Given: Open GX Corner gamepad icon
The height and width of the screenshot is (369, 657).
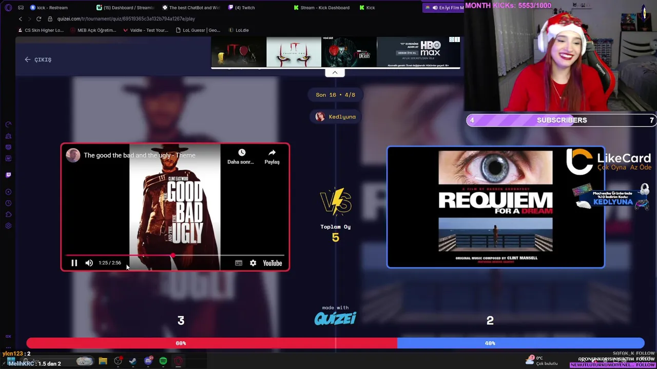Looking at the screenshot, I should (21, 8).
